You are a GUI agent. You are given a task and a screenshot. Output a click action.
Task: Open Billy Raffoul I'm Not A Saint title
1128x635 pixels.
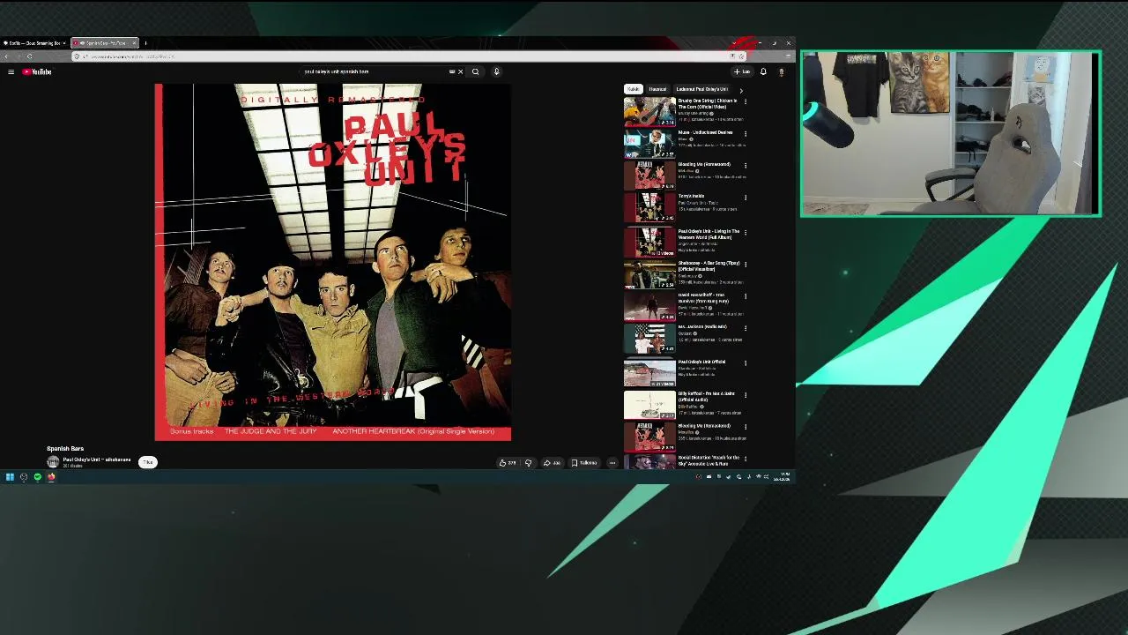pyautogui.click(x=706, y=397)
